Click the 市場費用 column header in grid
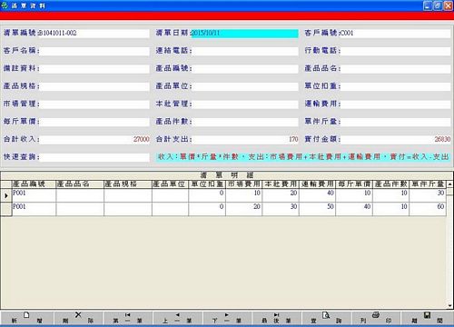 [244, 184]
